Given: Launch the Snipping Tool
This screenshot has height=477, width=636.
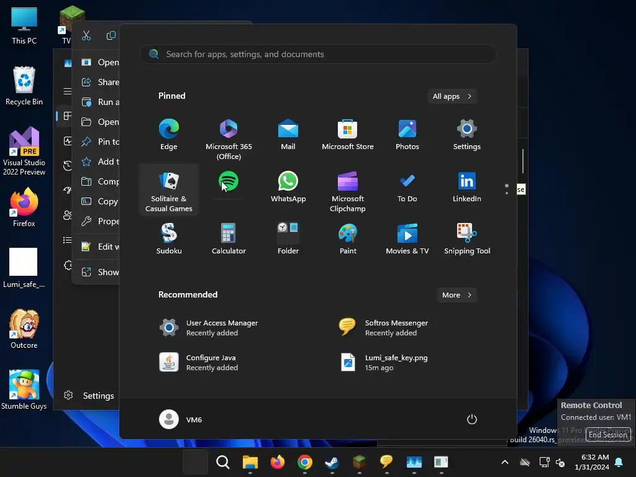Looking at the screenshot, I should (467, 239).
